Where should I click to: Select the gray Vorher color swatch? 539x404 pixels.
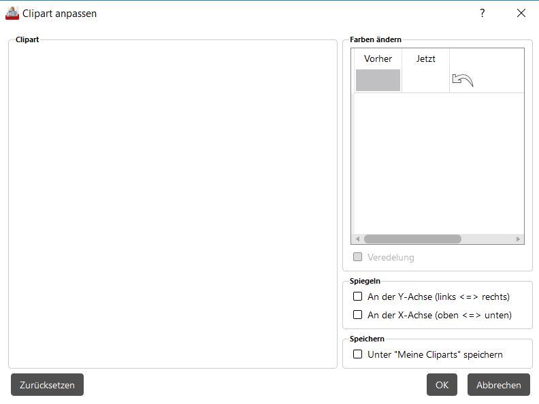click(x=378, y=80)
